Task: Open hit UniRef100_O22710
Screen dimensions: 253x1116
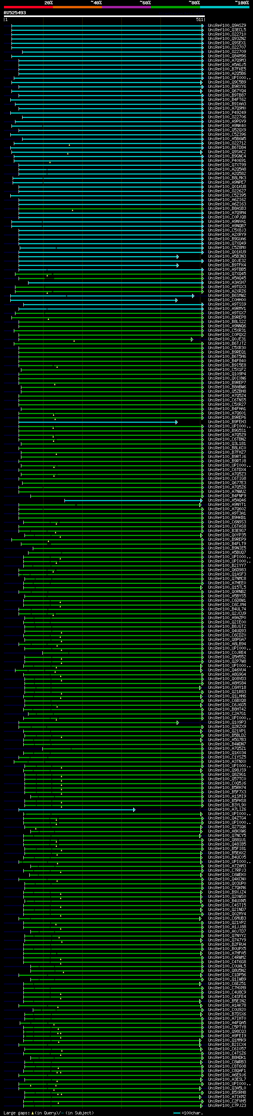Action: 227,34
